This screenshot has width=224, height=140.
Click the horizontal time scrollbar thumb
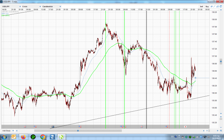[78, 131]
